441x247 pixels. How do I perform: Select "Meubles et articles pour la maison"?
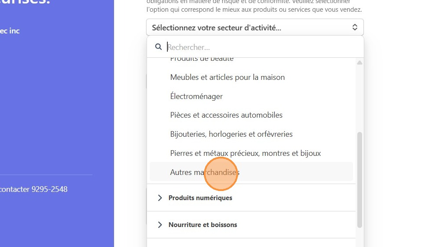[x=227, y=77]
